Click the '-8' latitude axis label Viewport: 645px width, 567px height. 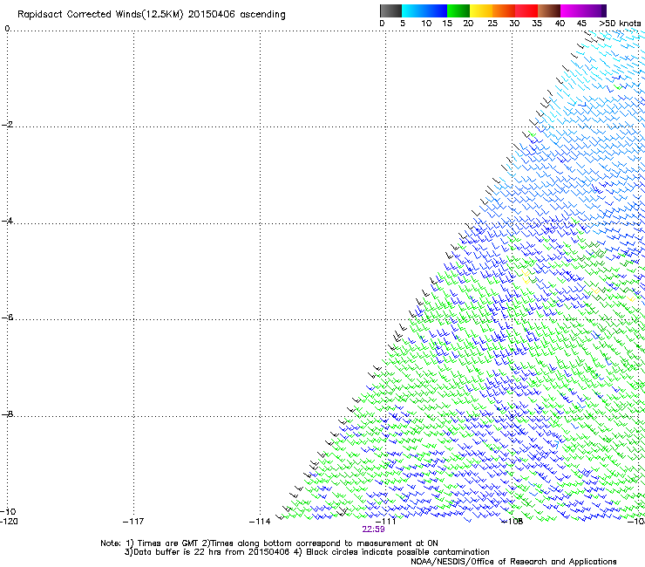pyautogui.click(x=7, y=413)
